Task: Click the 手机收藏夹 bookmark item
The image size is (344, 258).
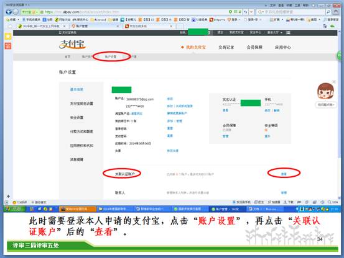Action: tap(31, 20)
